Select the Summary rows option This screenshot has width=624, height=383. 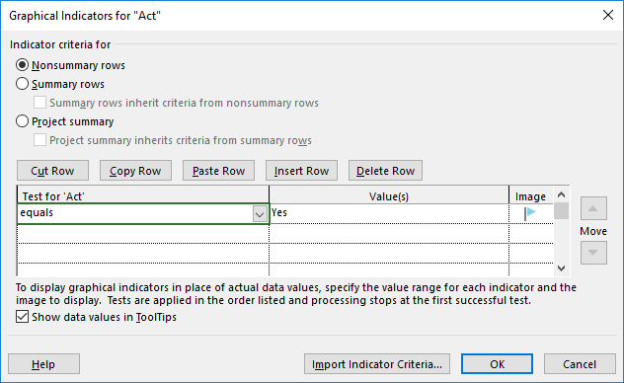click(22, 84)
